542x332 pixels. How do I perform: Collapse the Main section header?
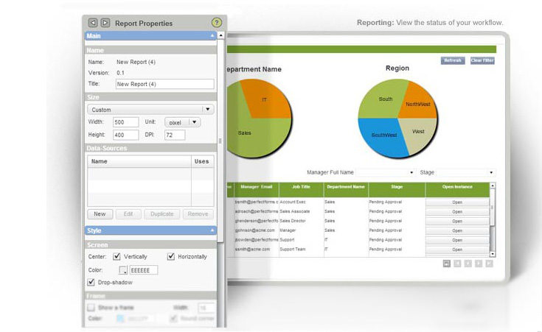tap(150, 35)
